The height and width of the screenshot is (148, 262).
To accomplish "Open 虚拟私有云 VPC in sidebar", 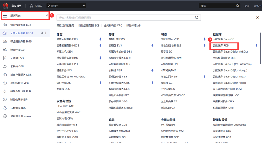I will point(20,83).
